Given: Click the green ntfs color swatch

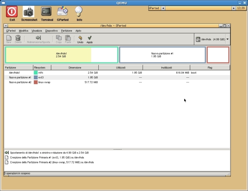Looking at the screenshot, I should (x=36, y=73).
